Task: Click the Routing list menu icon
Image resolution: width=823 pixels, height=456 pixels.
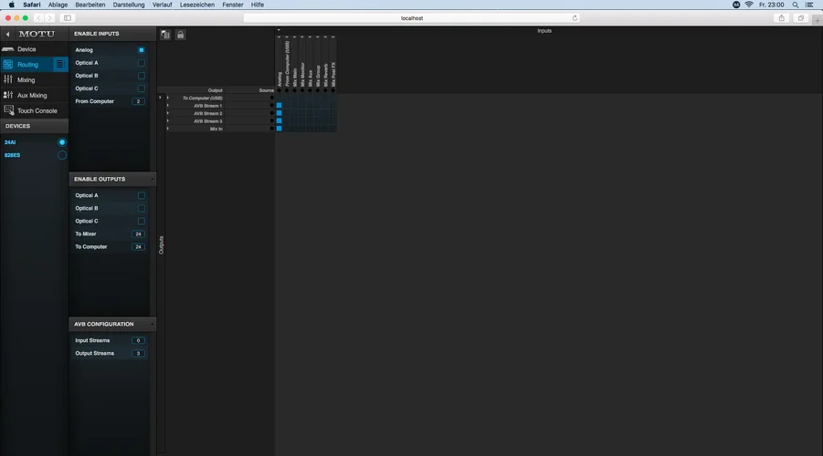Action: pyautogui.click(x=60, y=65)
